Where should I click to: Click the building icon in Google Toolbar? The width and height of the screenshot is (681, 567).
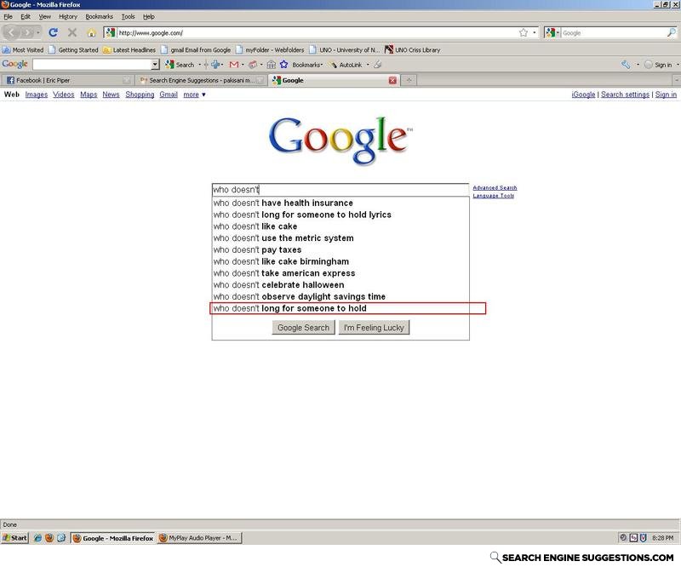[x=271, y=65]
